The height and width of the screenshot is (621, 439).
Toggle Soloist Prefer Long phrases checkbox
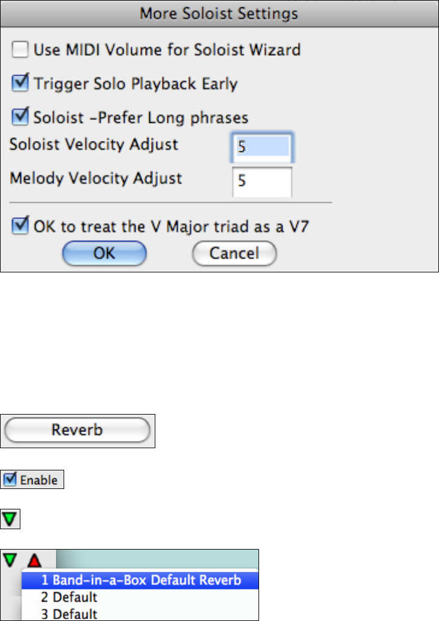(x=20, y=115)
